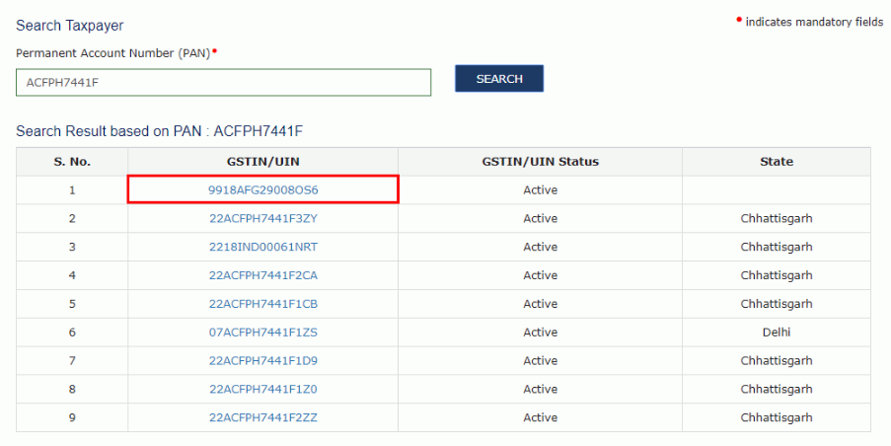The height and width of the screenshot is (446, 891).
Task: Open GSTIN link 9918AFG29008OS6
Action: click(263, 189)
